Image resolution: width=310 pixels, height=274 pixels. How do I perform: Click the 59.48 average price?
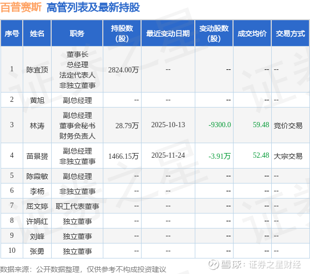[261, 125]
